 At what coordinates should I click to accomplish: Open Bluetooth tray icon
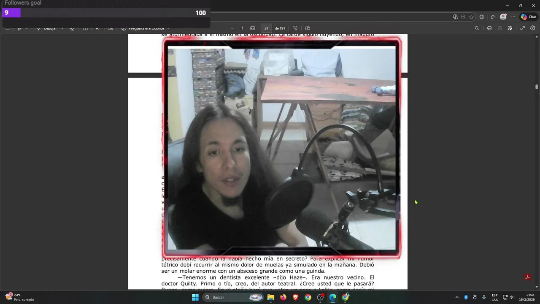pos(466,297)
